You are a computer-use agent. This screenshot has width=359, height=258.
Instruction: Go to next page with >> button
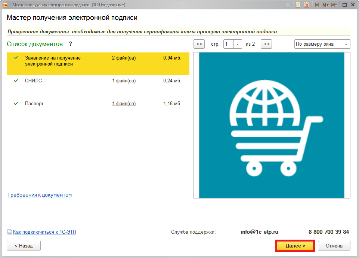coord(266,44)
